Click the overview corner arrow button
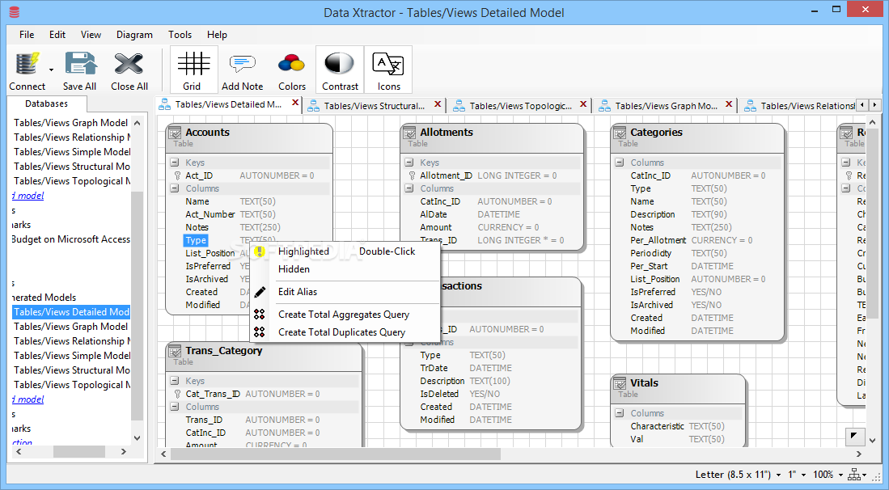Viewport: 889px width, 490px height. point(854,436)
